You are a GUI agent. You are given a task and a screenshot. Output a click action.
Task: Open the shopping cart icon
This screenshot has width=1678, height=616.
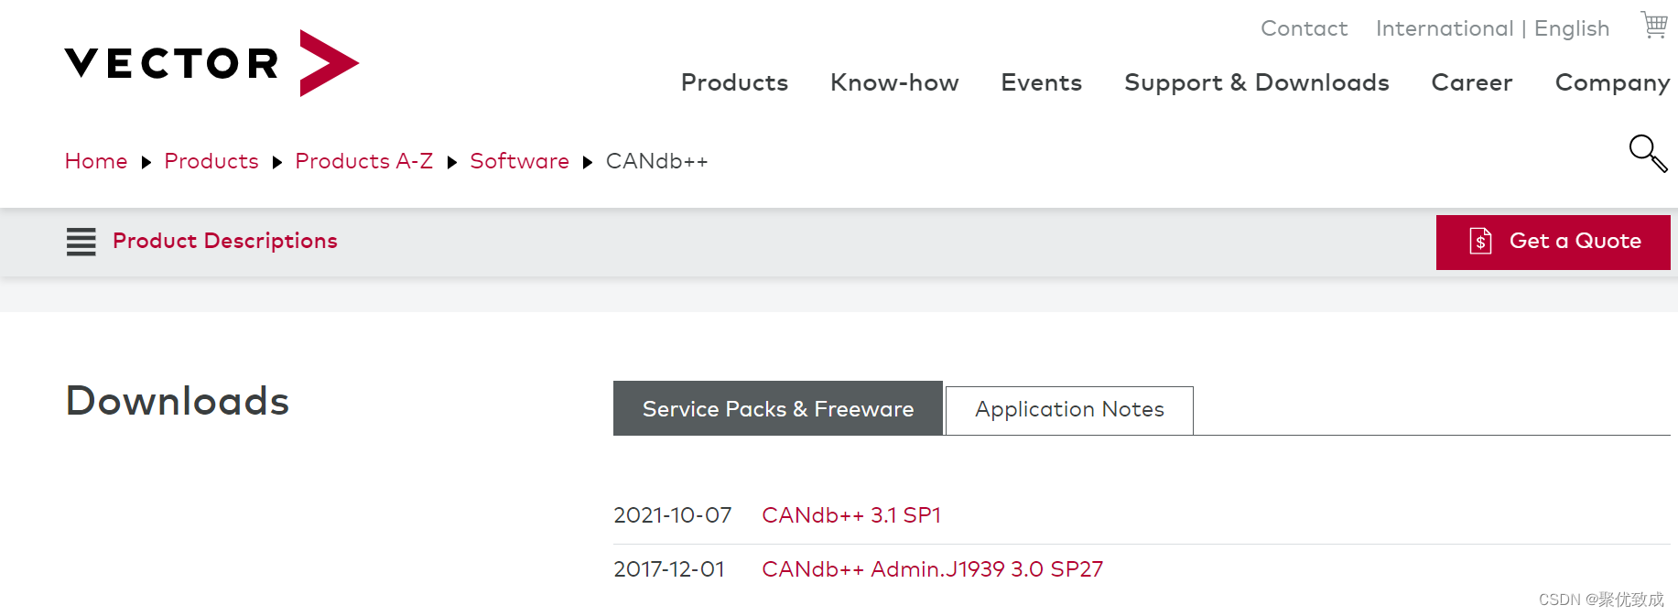pos(1654,25)
